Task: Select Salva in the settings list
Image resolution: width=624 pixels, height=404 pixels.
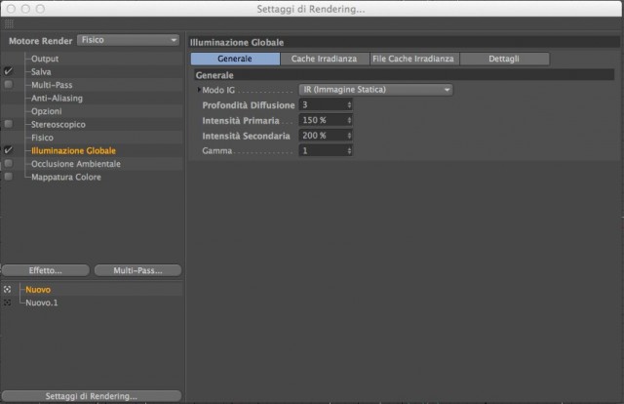Action: 41,71
